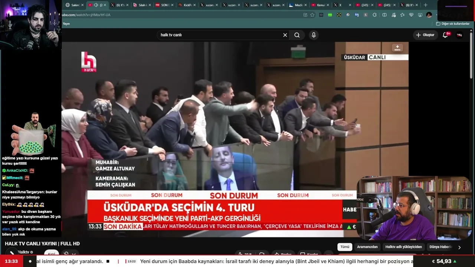Screen dimensions: 475x267
Task: Mute the playing YouTube tab's speaker icon
Action: [x=96, y=5]
